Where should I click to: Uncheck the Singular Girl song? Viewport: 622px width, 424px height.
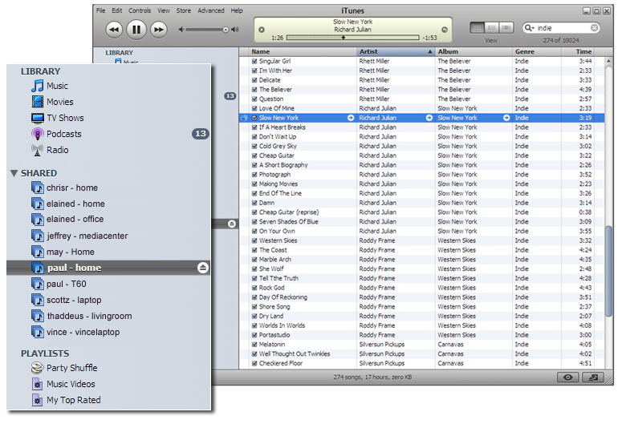pyautogui.click(x=254, y=62)
